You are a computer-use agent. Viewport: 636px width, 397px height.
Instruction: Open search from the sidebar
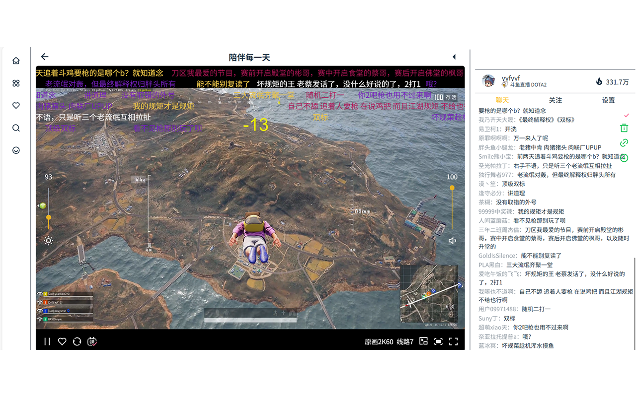[x=16, y=128]
